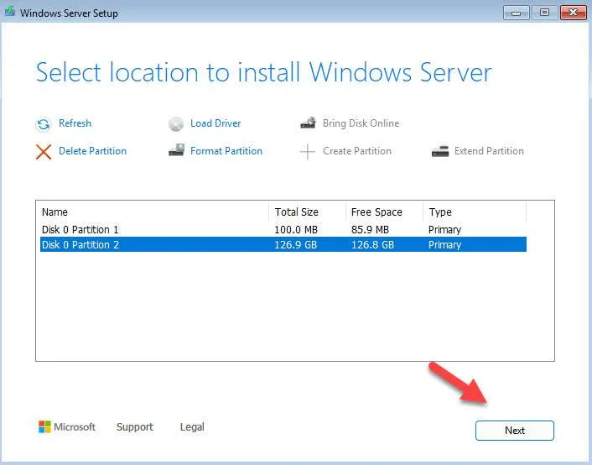The width and height of the screenshot is (592, 465).
Task: Click the Microsoft four-color logo
Action: [44, 427]
